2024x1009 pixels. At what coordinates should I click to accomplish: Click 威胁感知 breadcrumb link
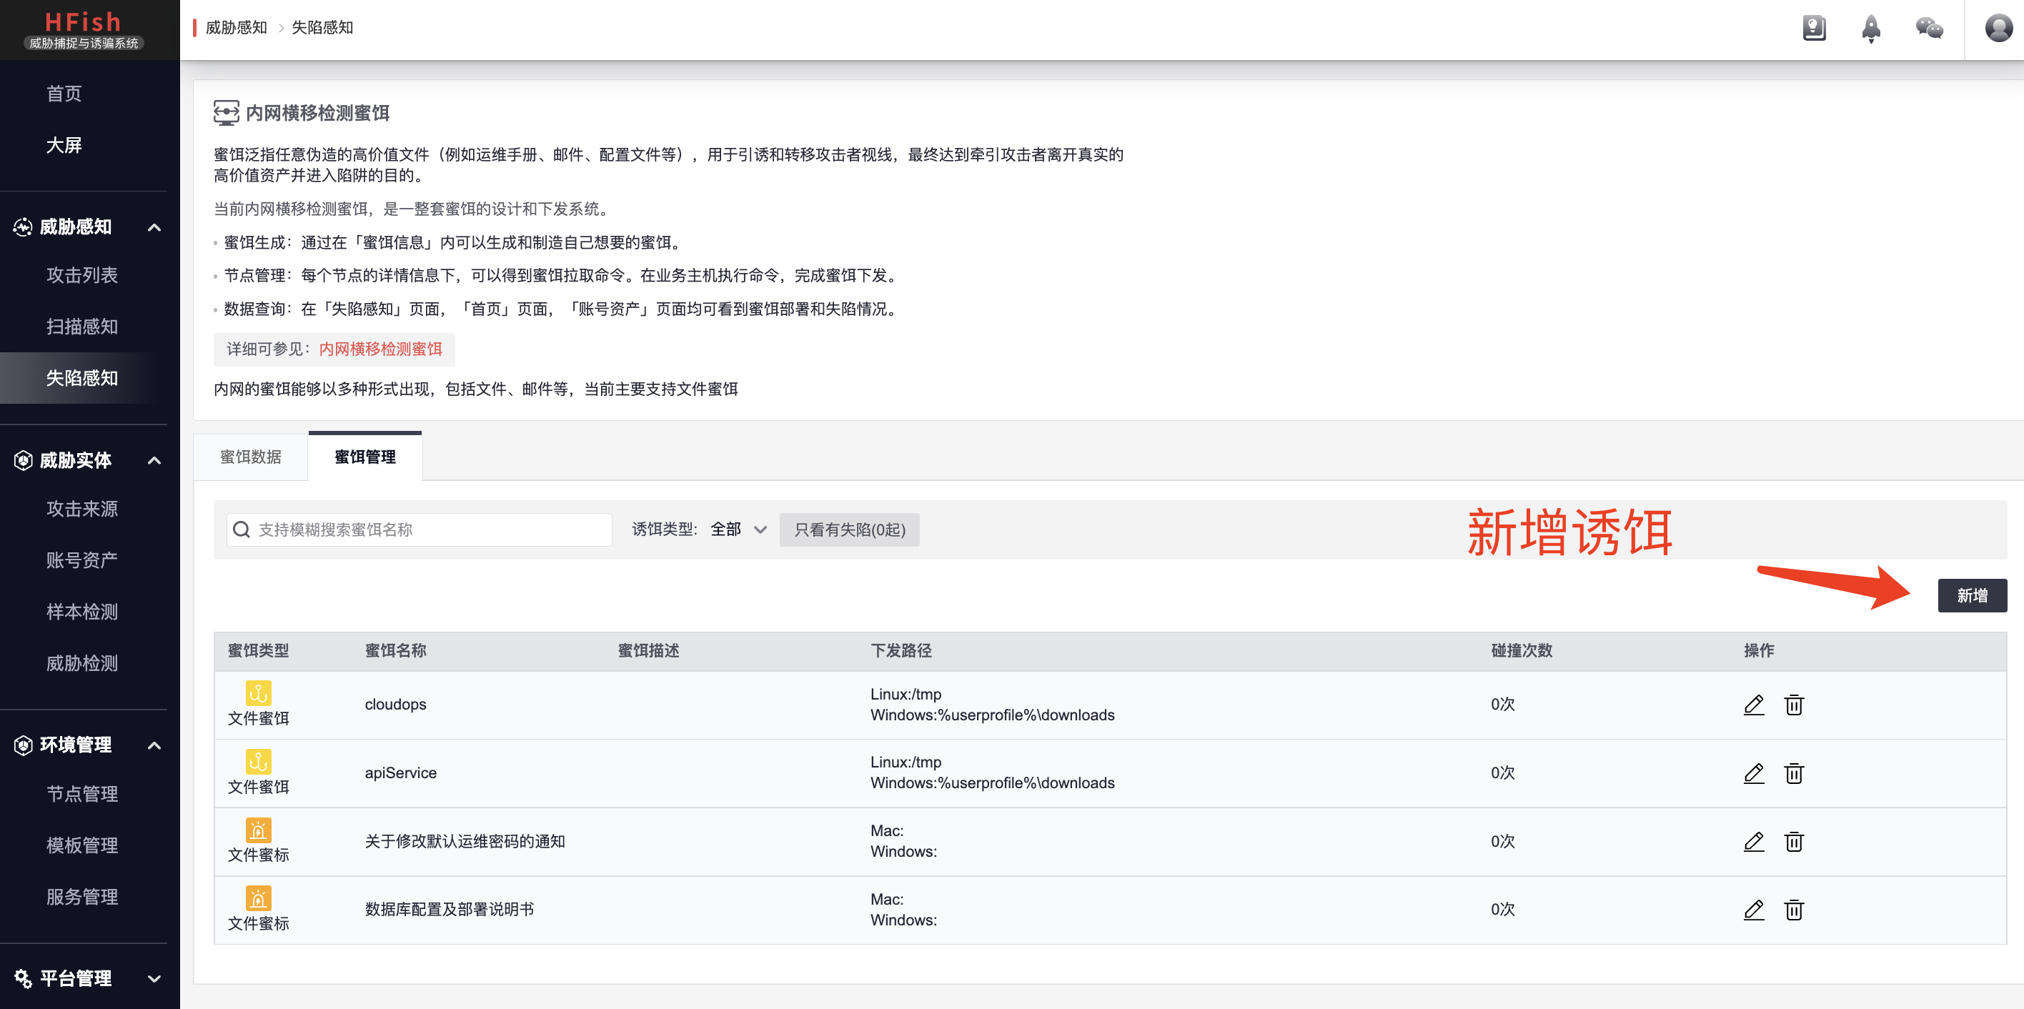pos(237,27)
